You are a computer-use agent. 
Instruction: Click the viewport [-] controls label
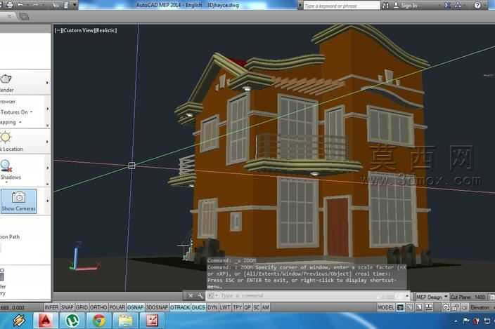point(58,30)
